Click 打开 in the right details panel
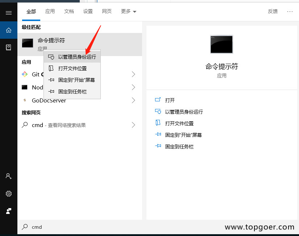This screenshot has height=236, width=299. 170,100
